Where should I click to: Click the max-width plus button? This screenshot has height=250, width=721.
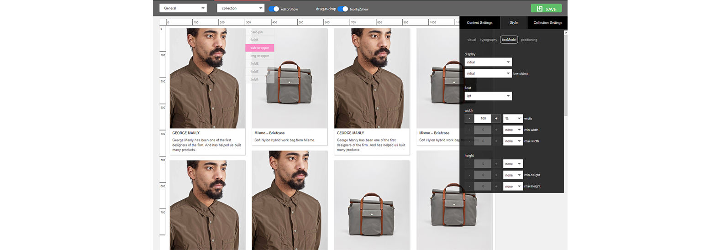(496, 141)
